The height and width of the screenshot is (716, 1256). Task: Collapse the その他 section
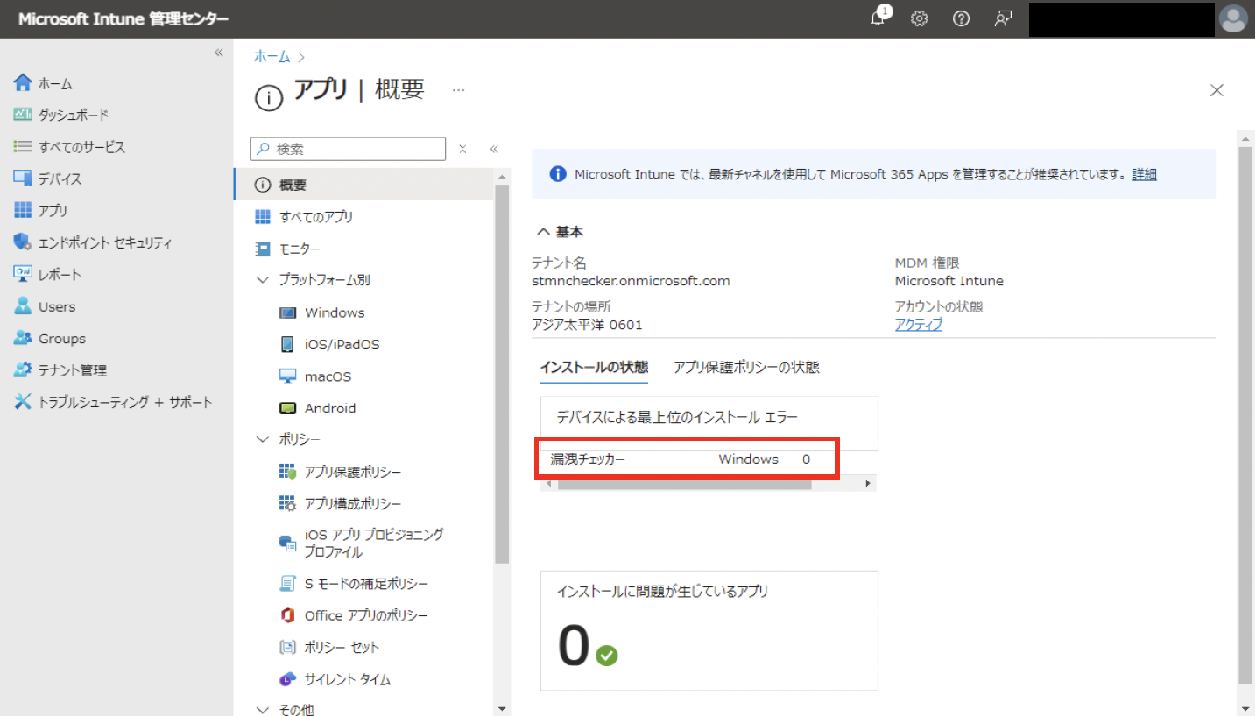pos(262,709)
